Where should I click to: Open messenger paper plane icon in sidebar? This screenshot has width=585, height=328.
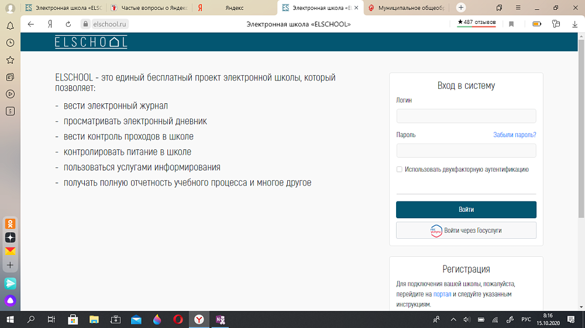tap(10, 284)
